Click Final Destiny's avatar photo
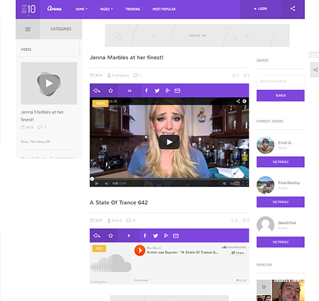Image resolution: width=319 pixels, height=301 pixels. coord(265,185)
